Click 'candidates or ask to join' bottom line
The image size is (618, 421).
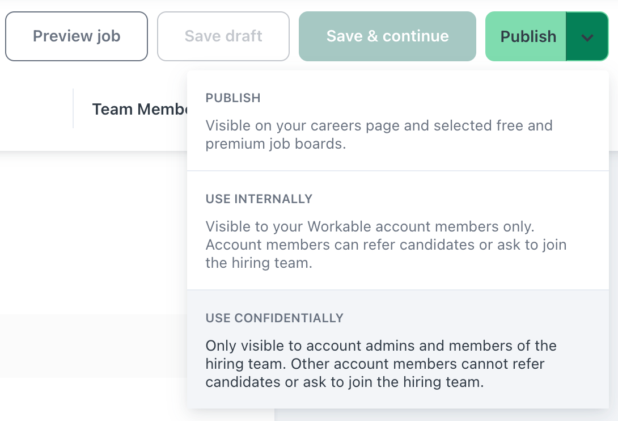point(345,382)
